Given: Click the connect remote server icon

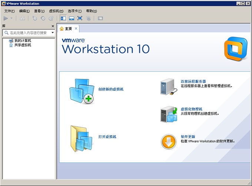Looking at the screenshot, I should point(169,87).
